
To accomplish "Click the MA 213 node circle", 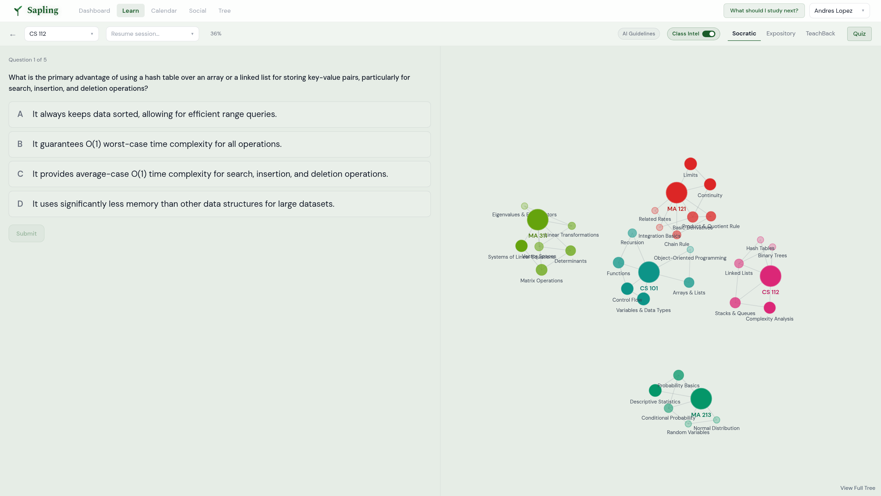I will click(701, 399).
